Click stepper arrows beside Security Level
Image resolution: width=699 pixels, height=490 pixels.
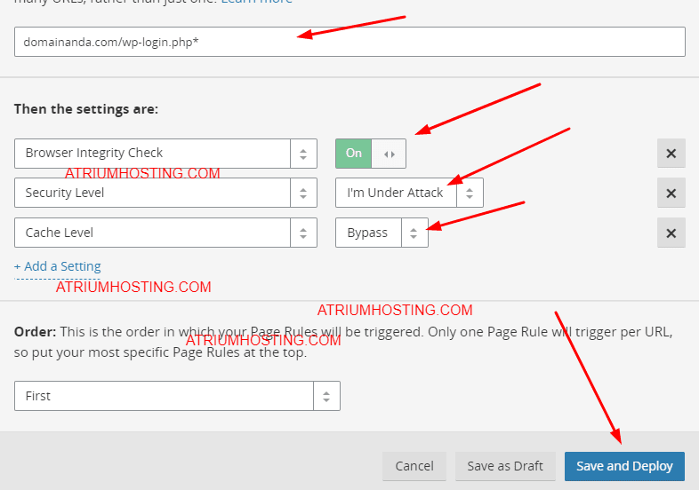(x=303, y=193)
